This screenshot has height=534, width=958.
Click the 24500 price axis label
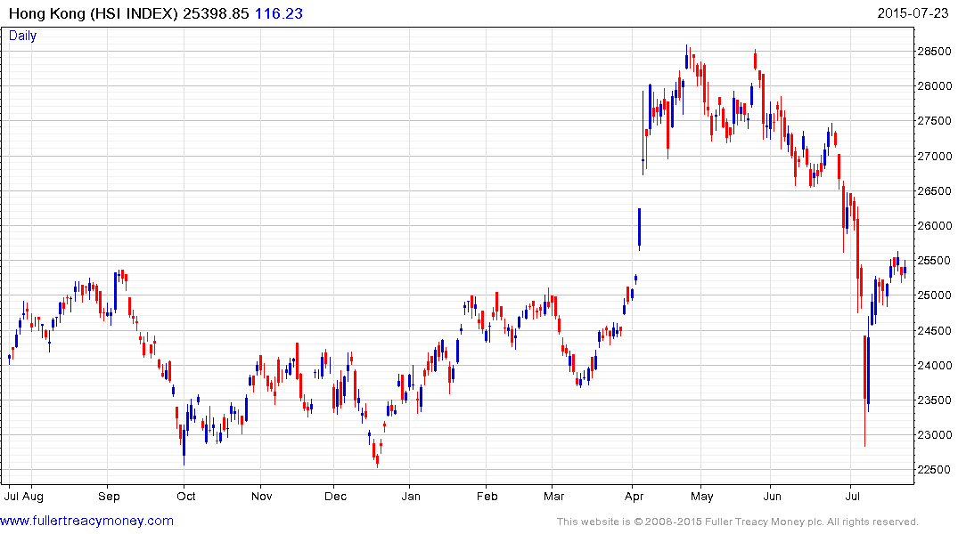coord(934,331)
